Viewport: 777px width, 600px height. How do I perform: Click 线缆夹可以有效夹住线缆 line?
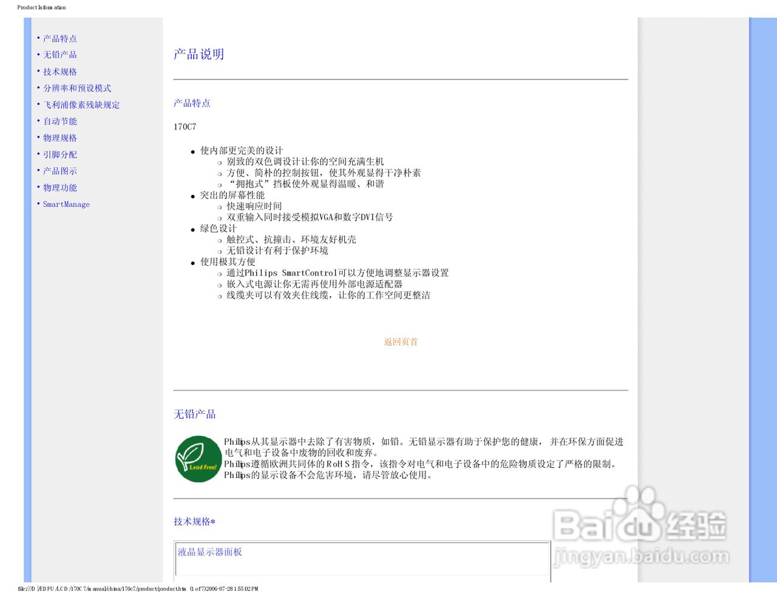pyautogui.click(x=328, y=295)
